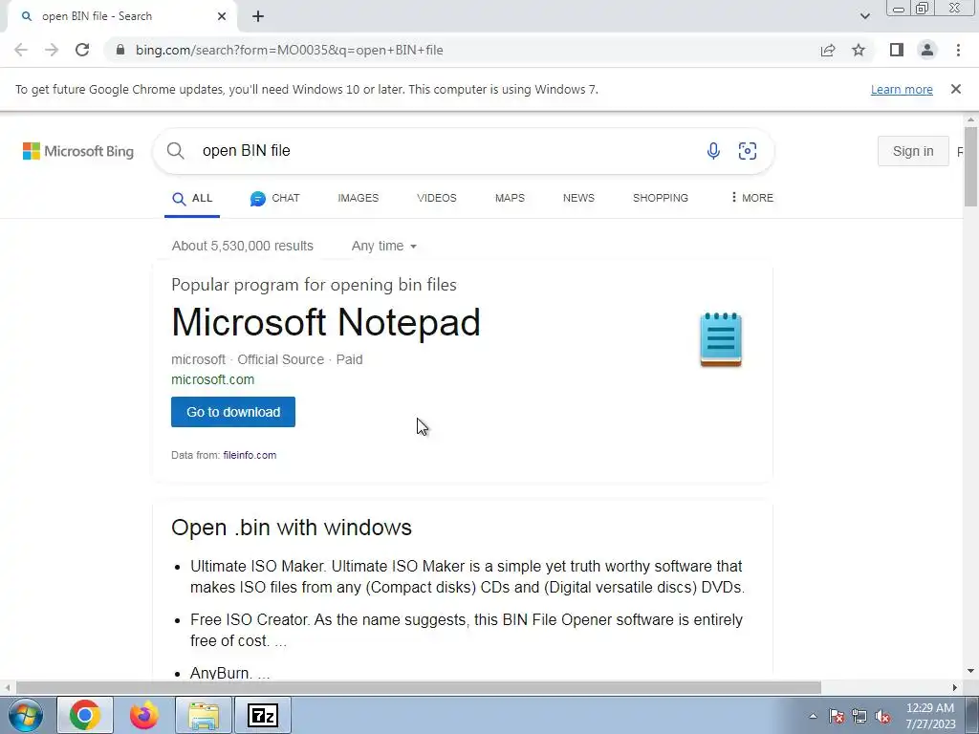979x734 pixels.
Task: Click the horizontal scrollbar thumb
Action: (x=419, y=687)
